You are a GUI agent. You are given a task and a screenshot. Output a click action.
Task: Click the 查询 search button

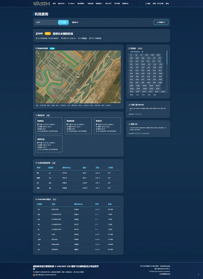click(63, 22)
